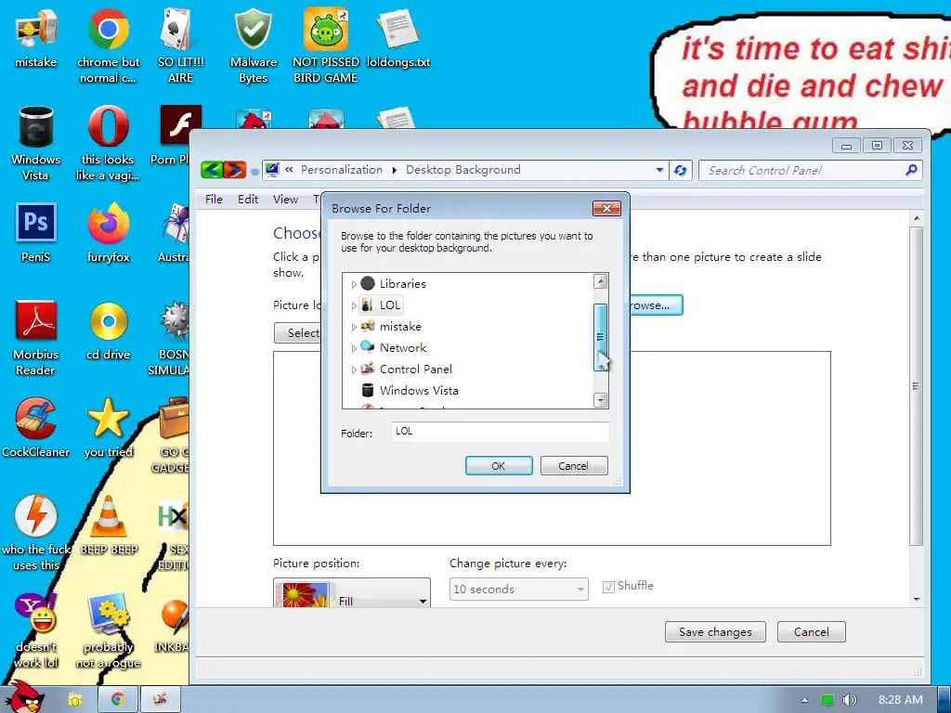
Task: Click the 8:28 AM taskbar clock
Action: 900,700
